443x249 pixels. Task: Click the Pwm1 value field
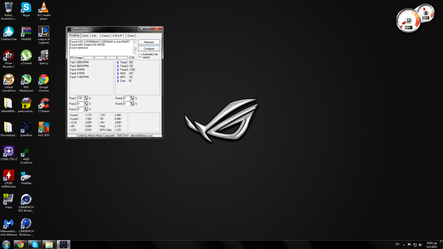click(x=80, y=98)
